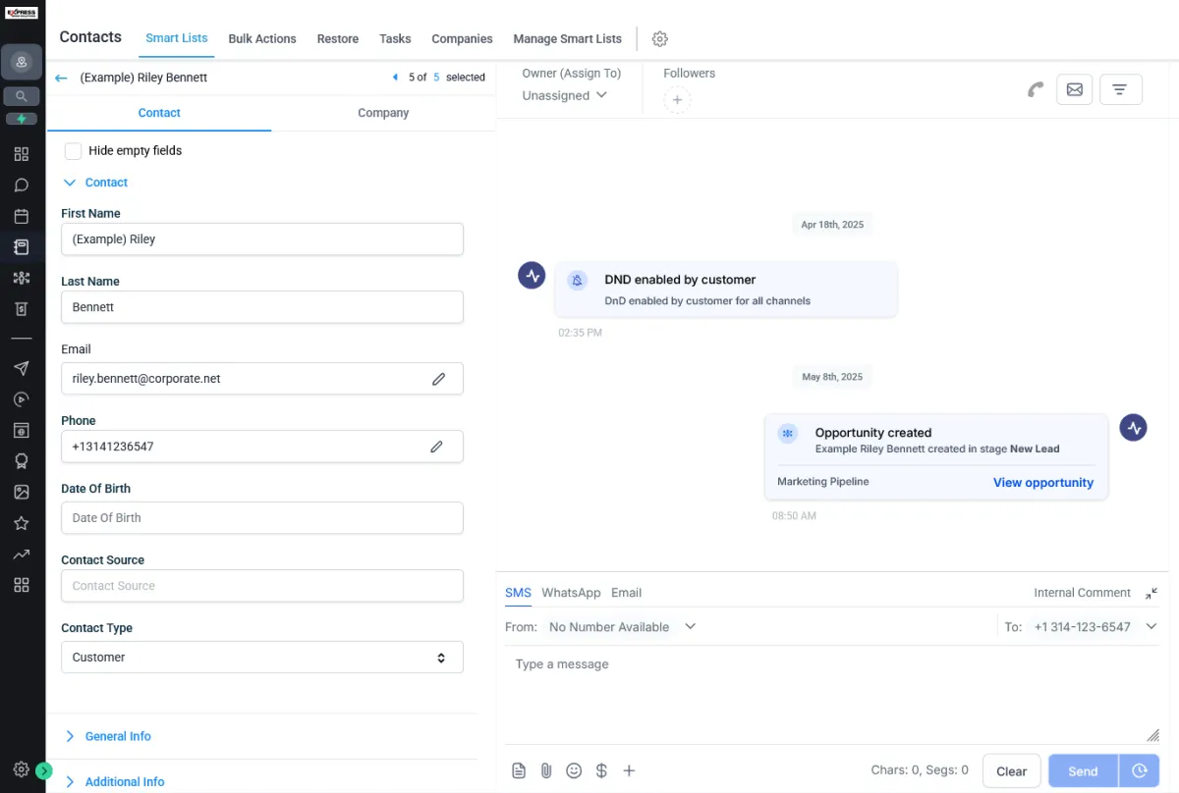The height and width of the screenshot is (793, 1179).
Task: Toggle the Hide empty fields checkbox
Action: point(74,151)
